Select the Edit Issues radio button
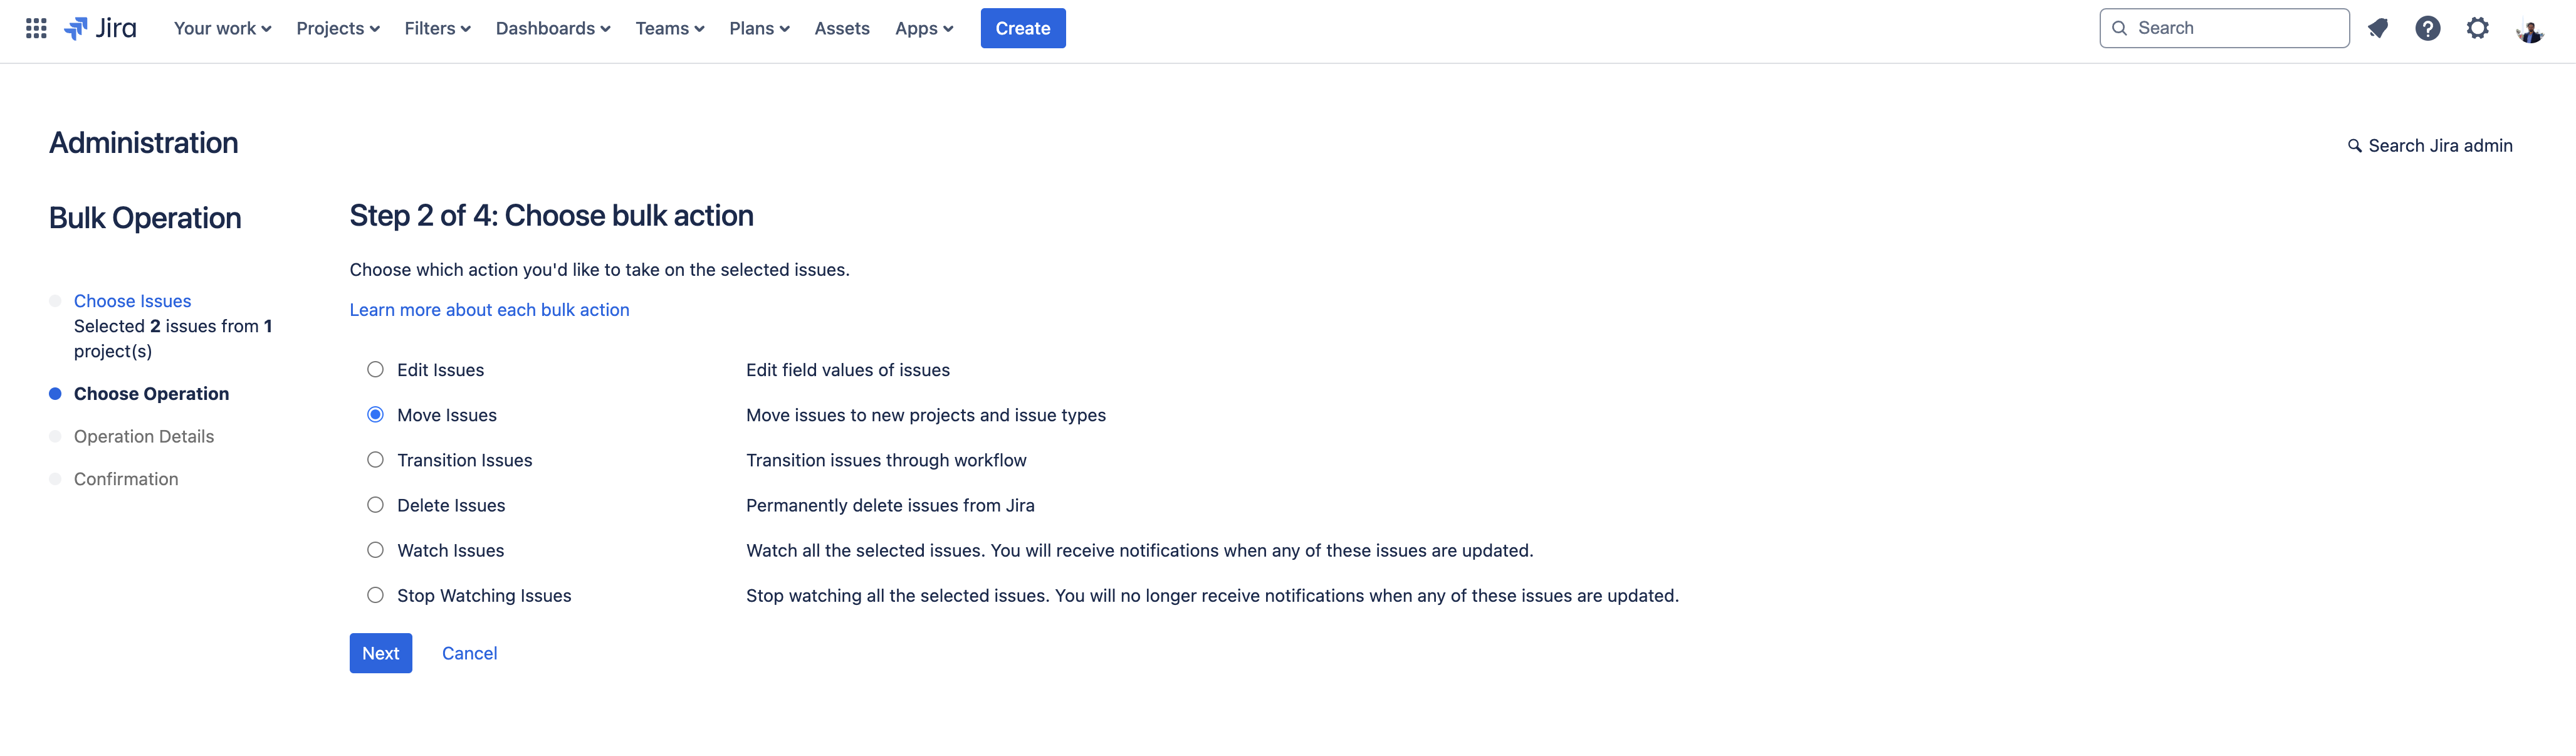This screenshot has width=2576, height=756. pyautogui.click(x=375, y=369)
